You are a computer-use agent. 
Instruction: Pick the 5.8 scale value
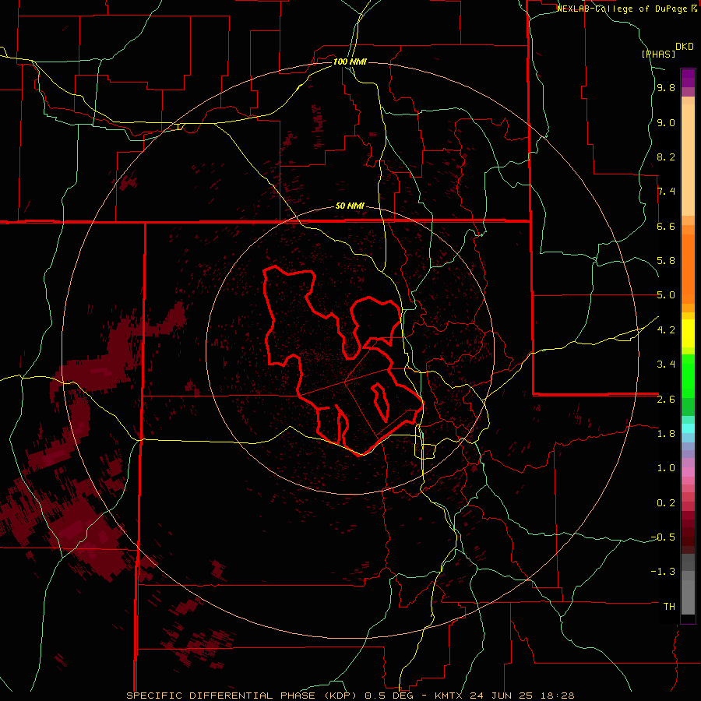click(666, 261)
